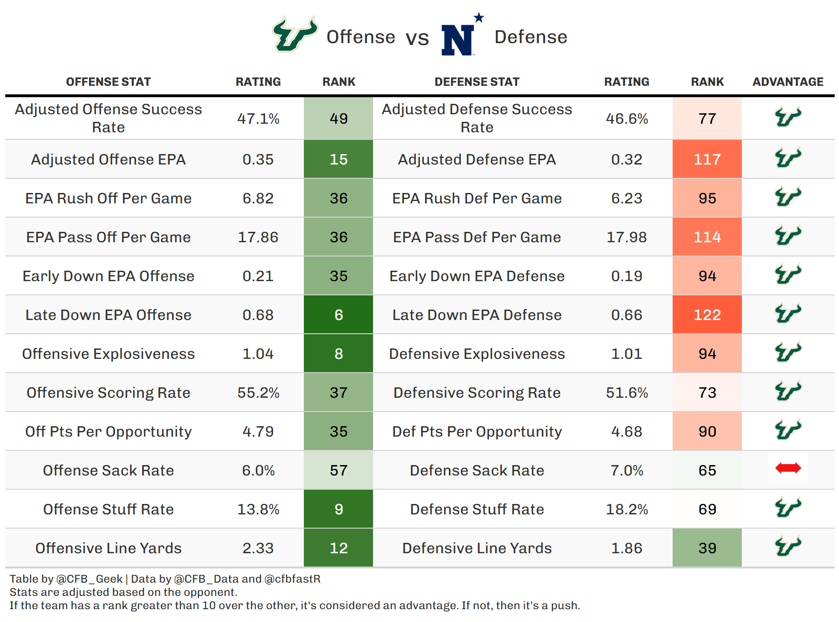
Task: Click the advantage logo in Late Down EPA row
Action: (x=788, y=314)
